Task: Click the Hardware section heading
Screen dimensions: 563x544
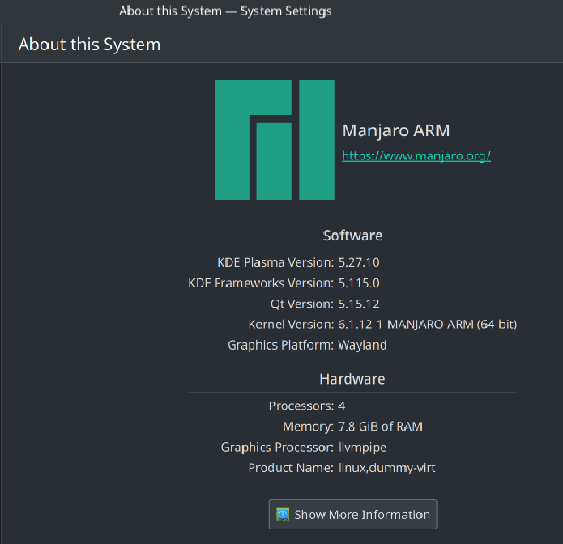Action: 352,379
